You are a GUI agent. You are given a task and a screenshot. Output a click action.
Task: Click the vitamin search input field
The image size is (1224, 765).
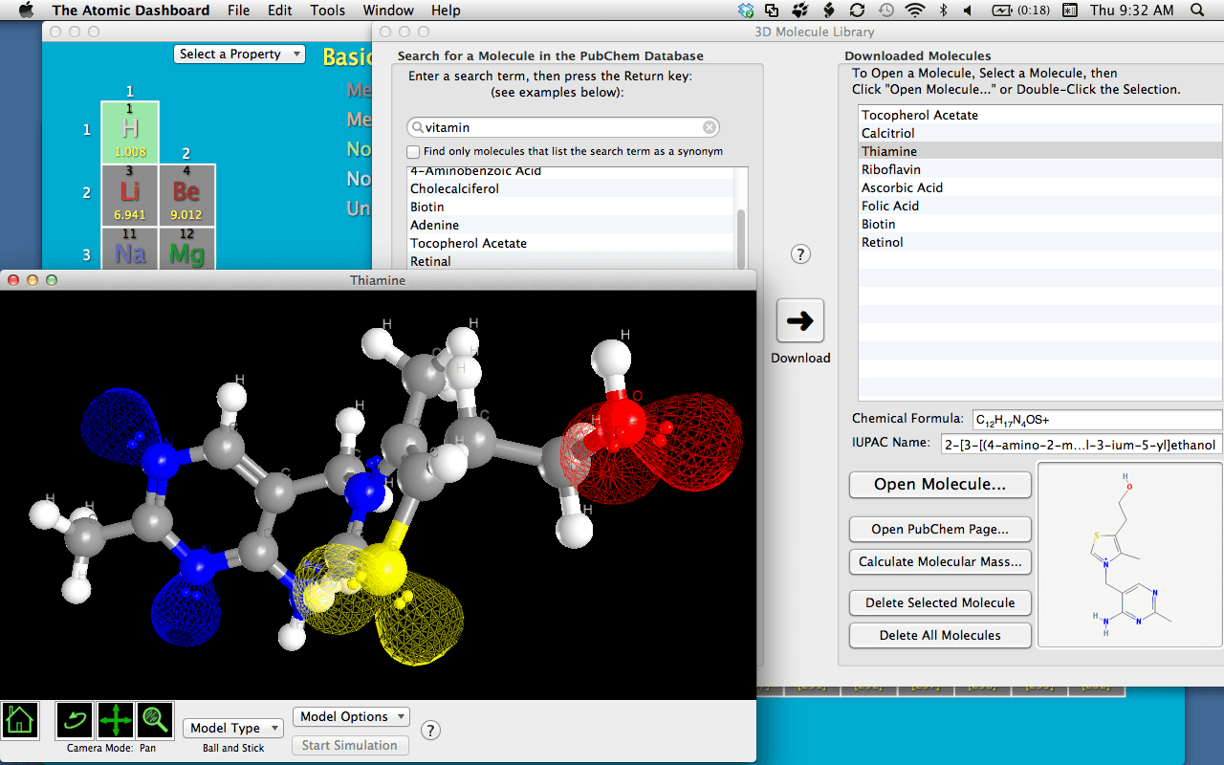click(x=562, y=127)
